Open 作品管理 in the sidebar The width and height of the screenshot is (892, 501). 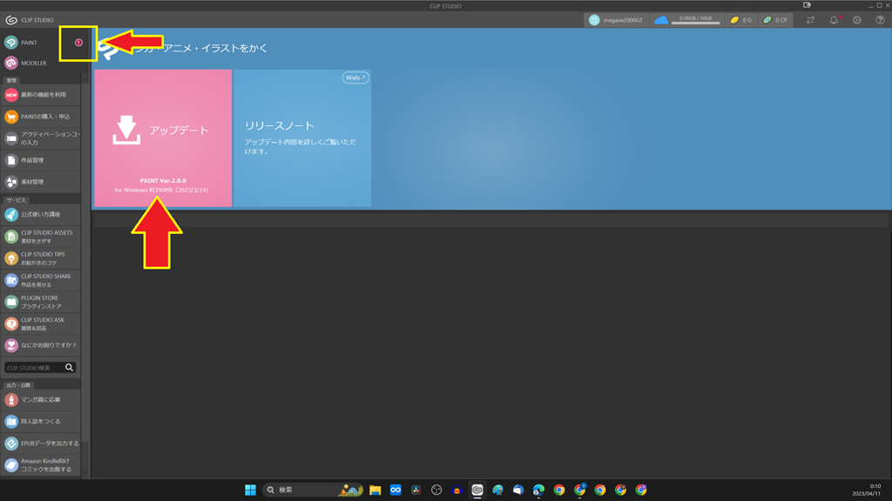(x=40, y=160)
